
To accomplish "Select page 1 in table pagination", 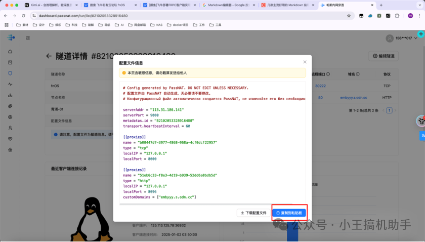I will pos(389,110).
